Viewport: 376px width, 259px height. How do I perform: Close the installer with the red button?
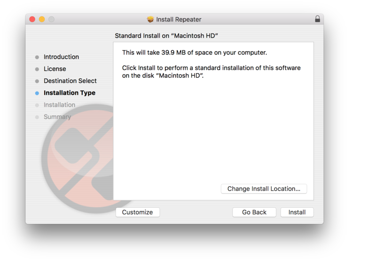(32, 19)
